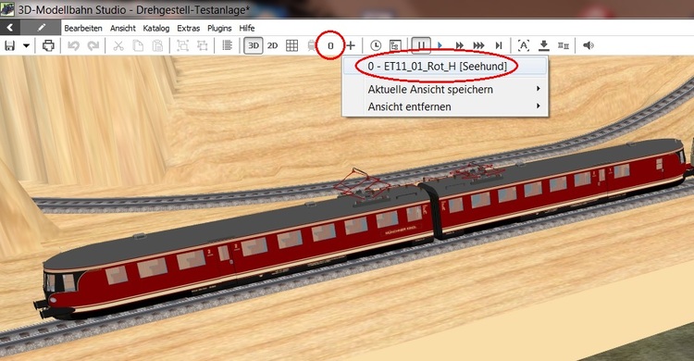The height and width of the screenshot is (361, 694).
Task: Click the Cut scissors icon
Action: [118, 45]
